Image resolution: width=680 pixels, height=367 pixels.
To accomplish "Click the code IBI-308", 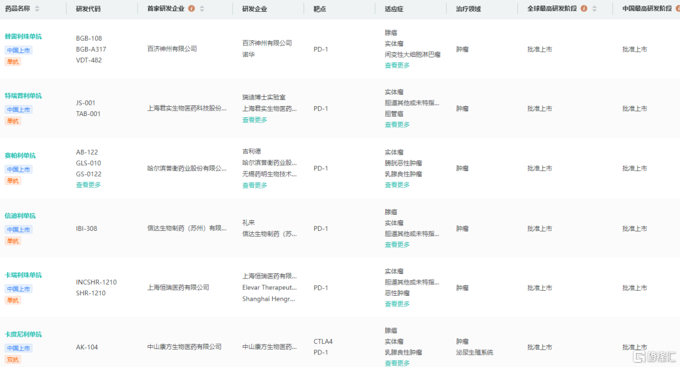I will pos(87,228).
